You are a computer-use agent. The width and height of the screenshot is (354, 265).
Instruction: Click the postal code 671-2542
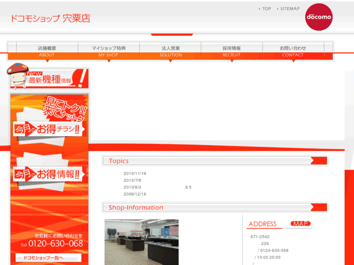[260, 237]
